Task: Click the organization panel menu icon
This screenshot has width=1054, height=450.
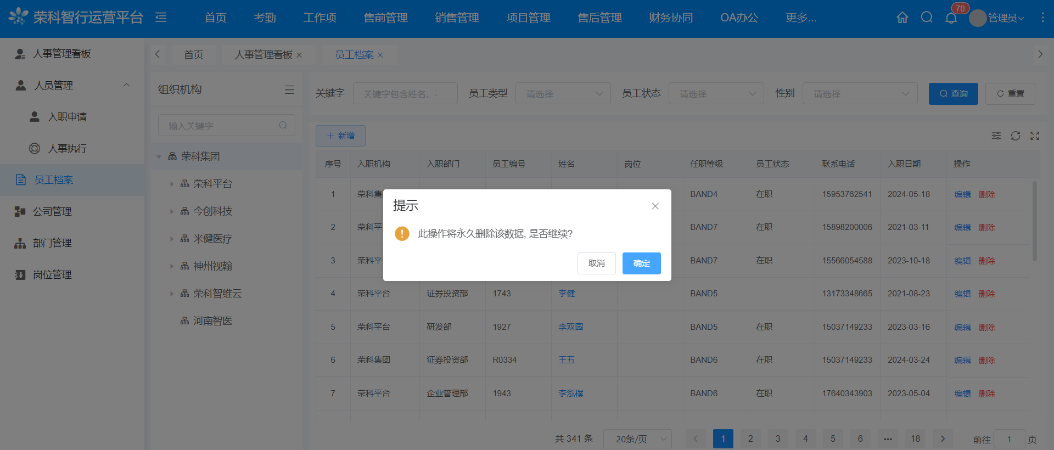Action: tap(289, 89)
